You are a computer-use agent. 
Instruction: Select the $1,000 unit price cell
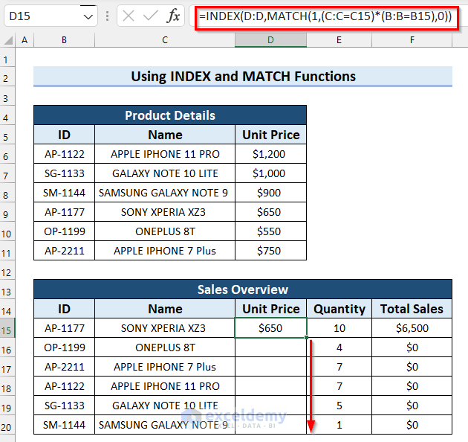tap(270, 173)
